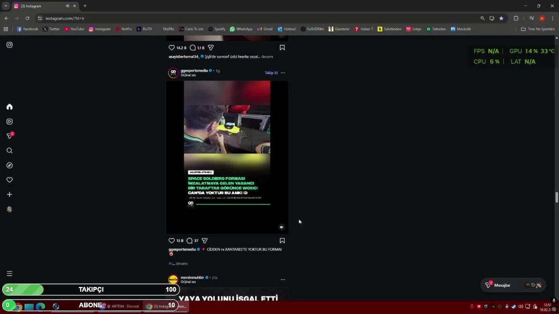Like the asayisberkemal34_ post
Viewport: 559px width, 314px height.
coord(172,48)
